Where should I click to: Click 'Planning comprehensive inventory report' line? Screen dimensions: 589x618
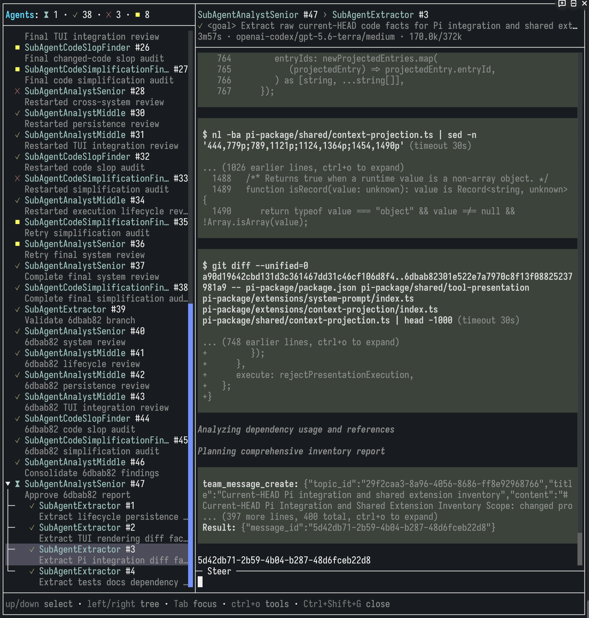click(291, 451)
